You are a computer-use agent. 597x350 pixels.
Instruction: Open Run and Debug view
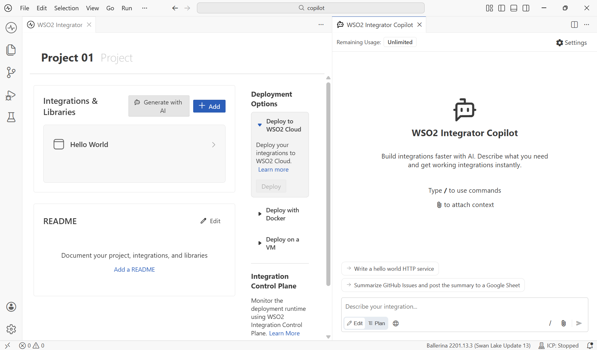pos(11,95)
